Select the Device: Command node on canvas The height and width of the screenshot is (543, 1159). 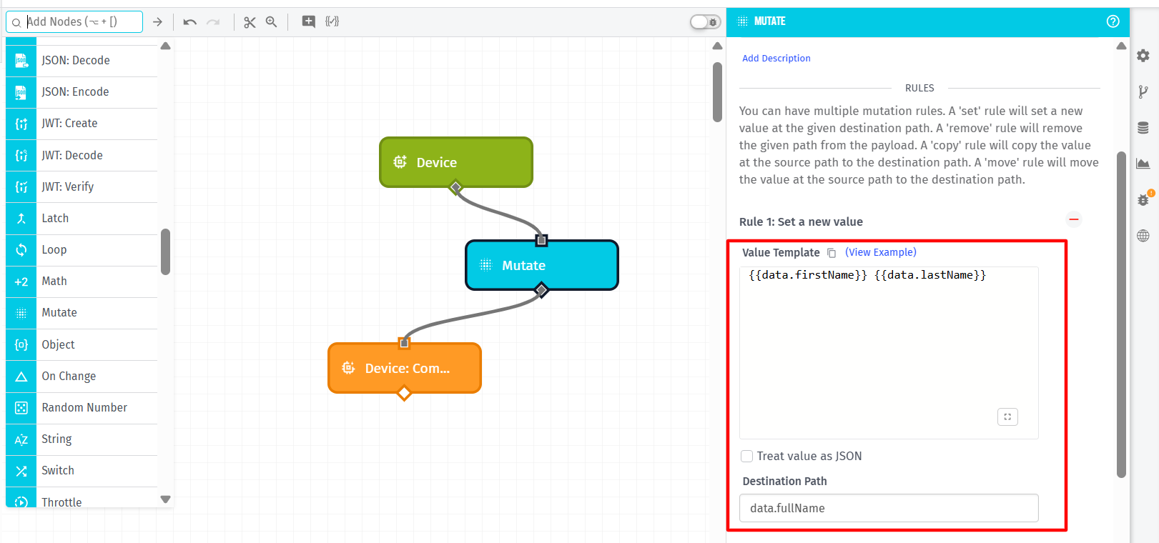pos(405,368)
